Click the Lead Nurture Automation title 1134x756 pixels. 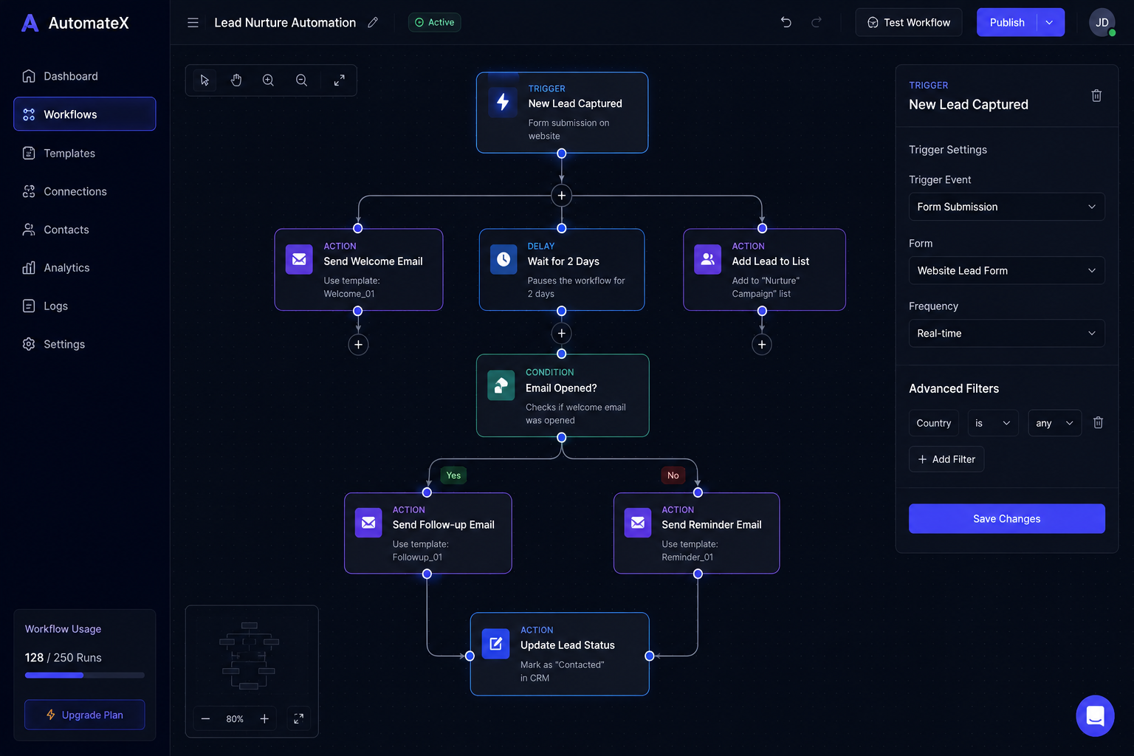point(285,23)
